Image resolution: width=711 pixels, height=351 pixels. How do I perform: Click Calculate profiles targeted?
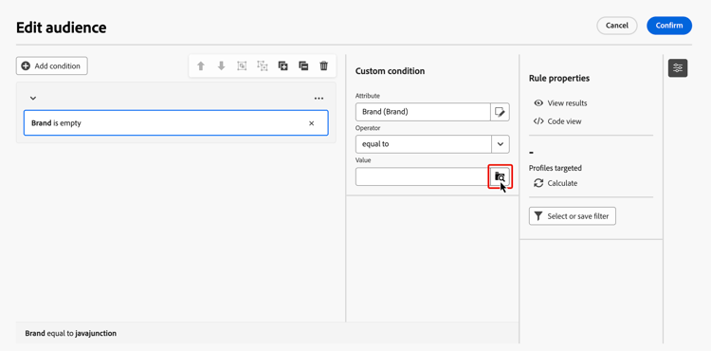[x=556, y=183]
